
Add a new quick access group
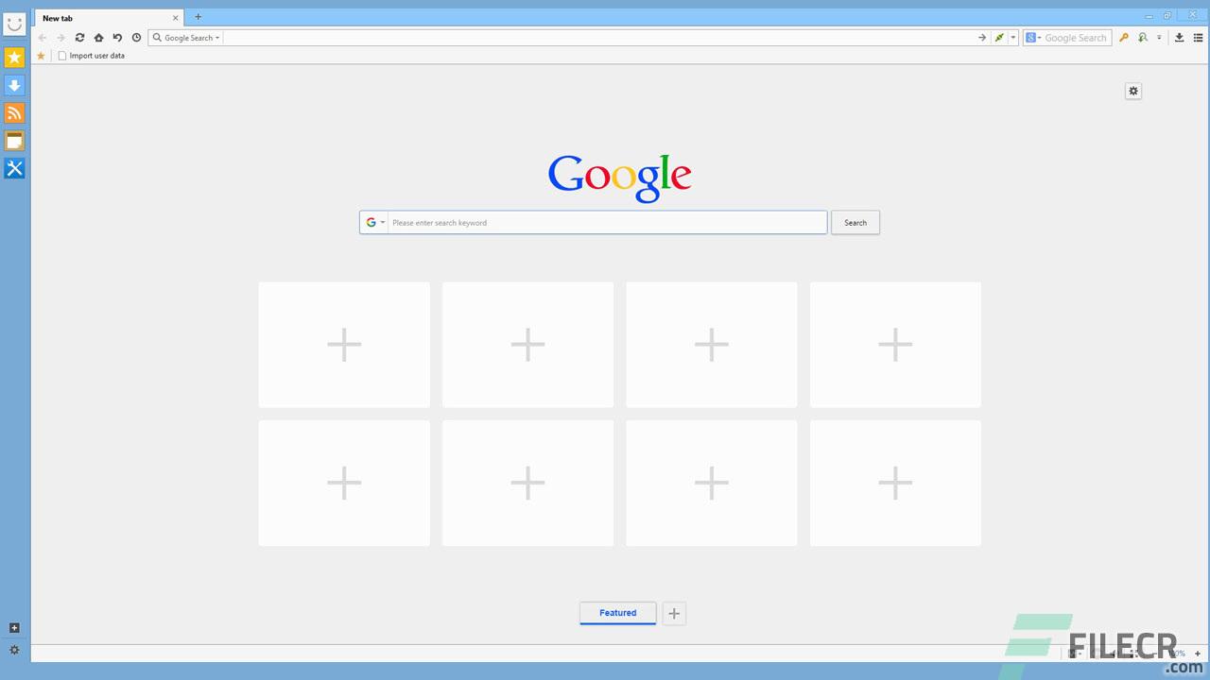pos(674,614)
